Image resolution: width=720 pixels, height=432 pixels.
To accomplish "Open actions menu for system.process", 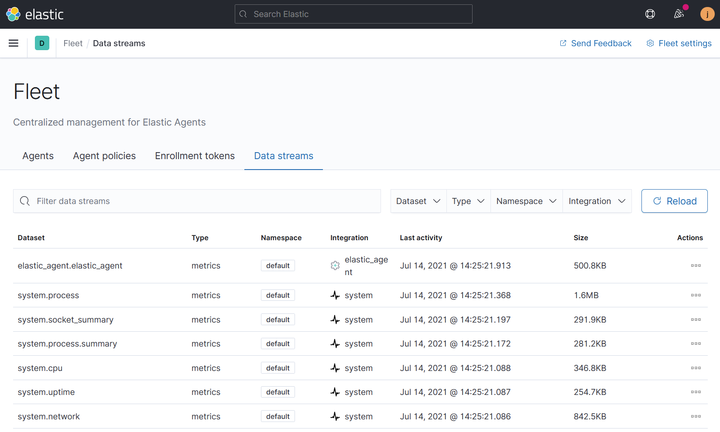I will tap(696, 295).
